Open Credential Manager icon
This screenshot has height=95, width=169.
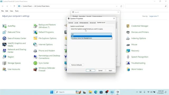click(x=128, y=26)
